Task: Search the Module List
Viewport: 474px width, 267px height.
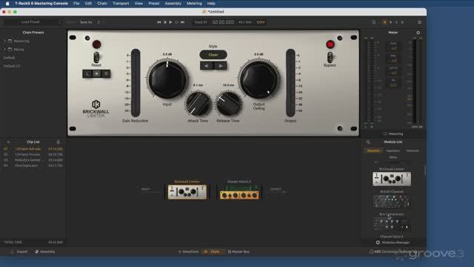Action: pos(368,142)
